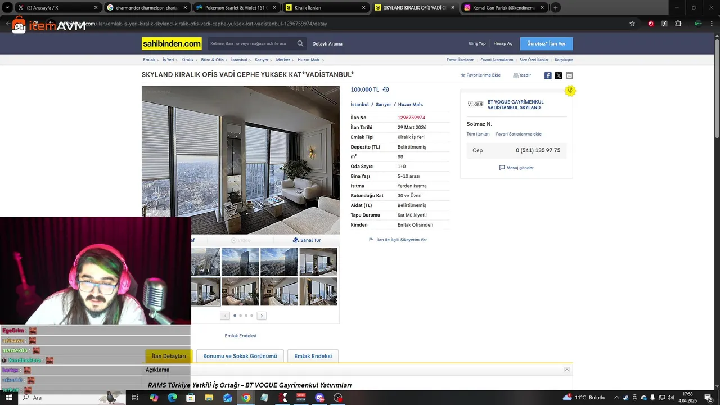This screenshot has height=405, width=720.
Task: Click Favori Aramalarım link
Action: tap(497, 60)
